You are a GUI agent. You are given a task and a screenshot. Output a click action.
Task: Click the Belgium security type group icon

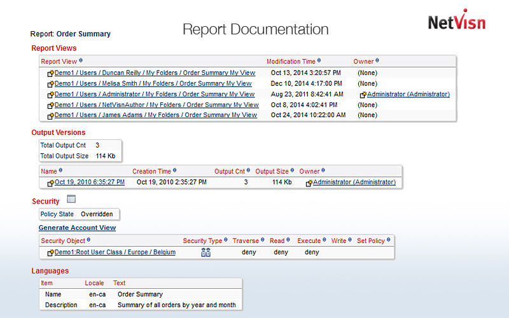tap(206, 252)
